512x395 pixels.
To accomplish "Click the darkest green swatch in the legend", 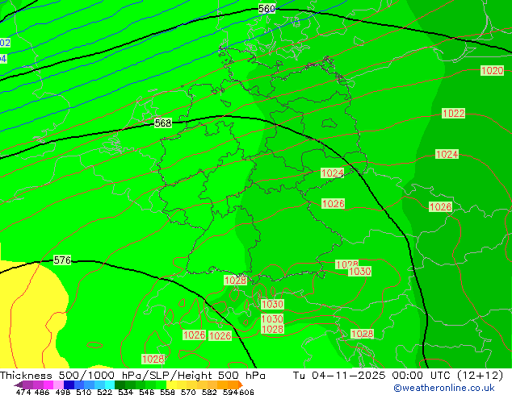I will 120,385.
